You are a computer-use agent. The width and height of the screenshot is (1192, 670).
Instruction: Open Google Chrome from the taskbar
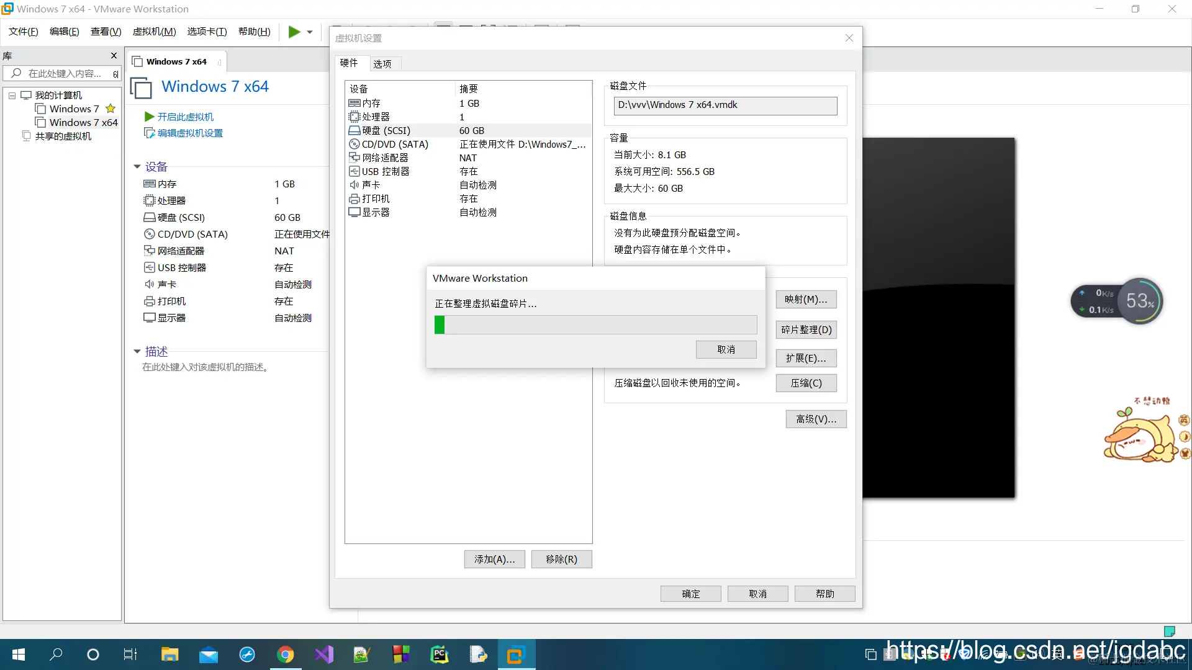(286, 654)
